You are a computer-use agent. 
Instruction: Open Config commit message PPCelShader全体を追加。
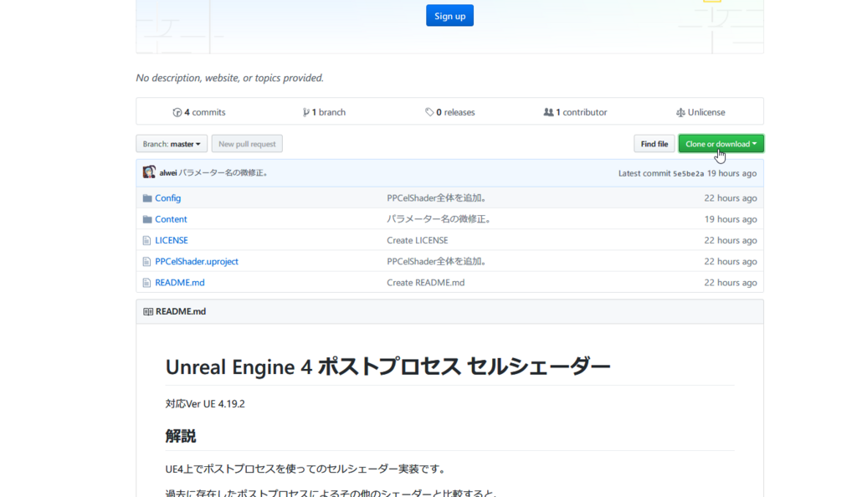point(437,197)
